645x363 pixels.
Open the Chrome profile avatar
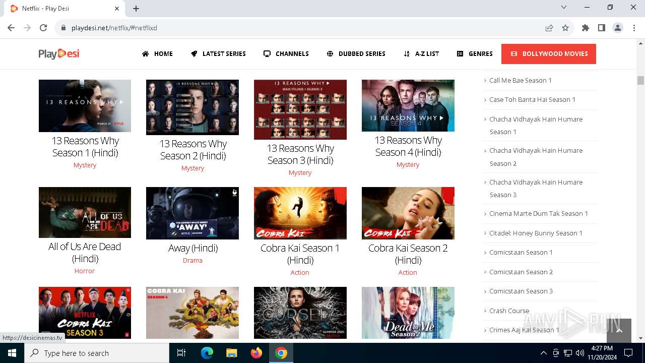pos(618,28)
